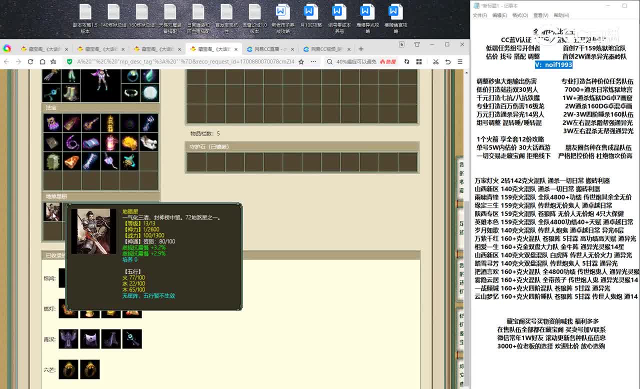Image resolution: width=640 pixels, height=389 pixels.
Task: Open WPS document 组号零成本养号
Action: (x=339, y=18)
